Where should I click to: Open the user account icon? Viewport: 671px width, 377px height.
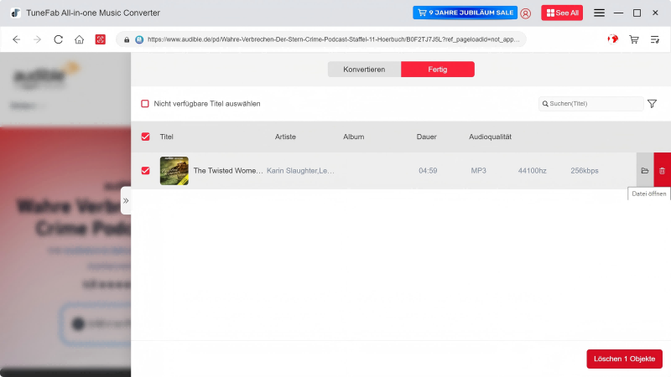pyautogui.click(x=526, y=13)
